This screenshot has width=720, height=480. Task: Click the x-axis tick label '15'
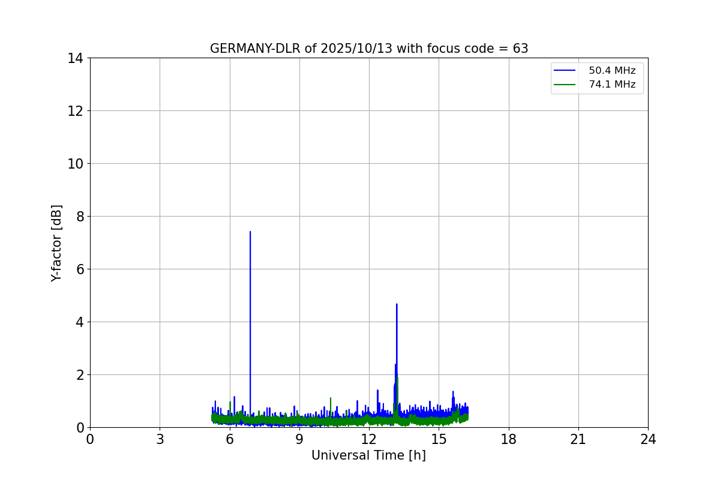tap(439, 439)
